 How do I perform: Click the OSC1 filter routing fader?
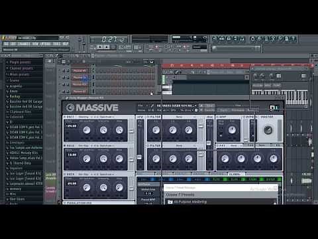[x=131, y=131]
